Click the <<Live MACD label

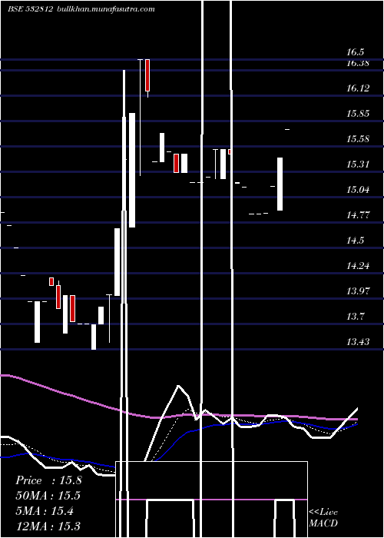coord(323,517)
